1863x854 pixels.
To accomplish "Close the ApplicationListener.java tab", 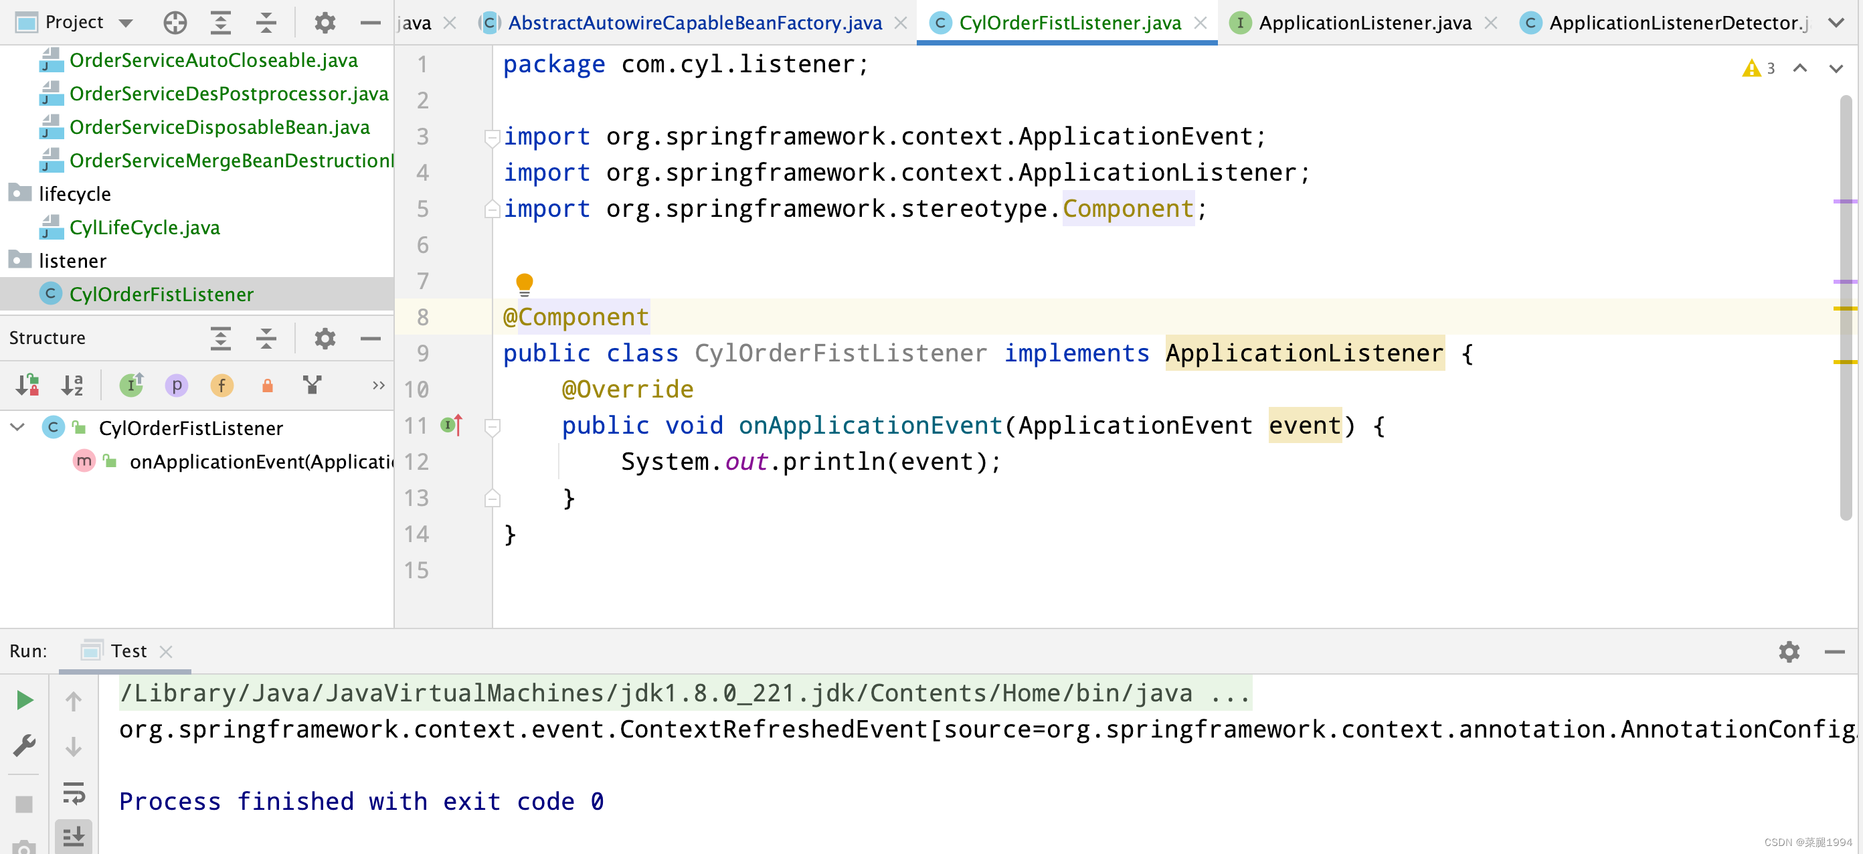I will coord(1490,23).
